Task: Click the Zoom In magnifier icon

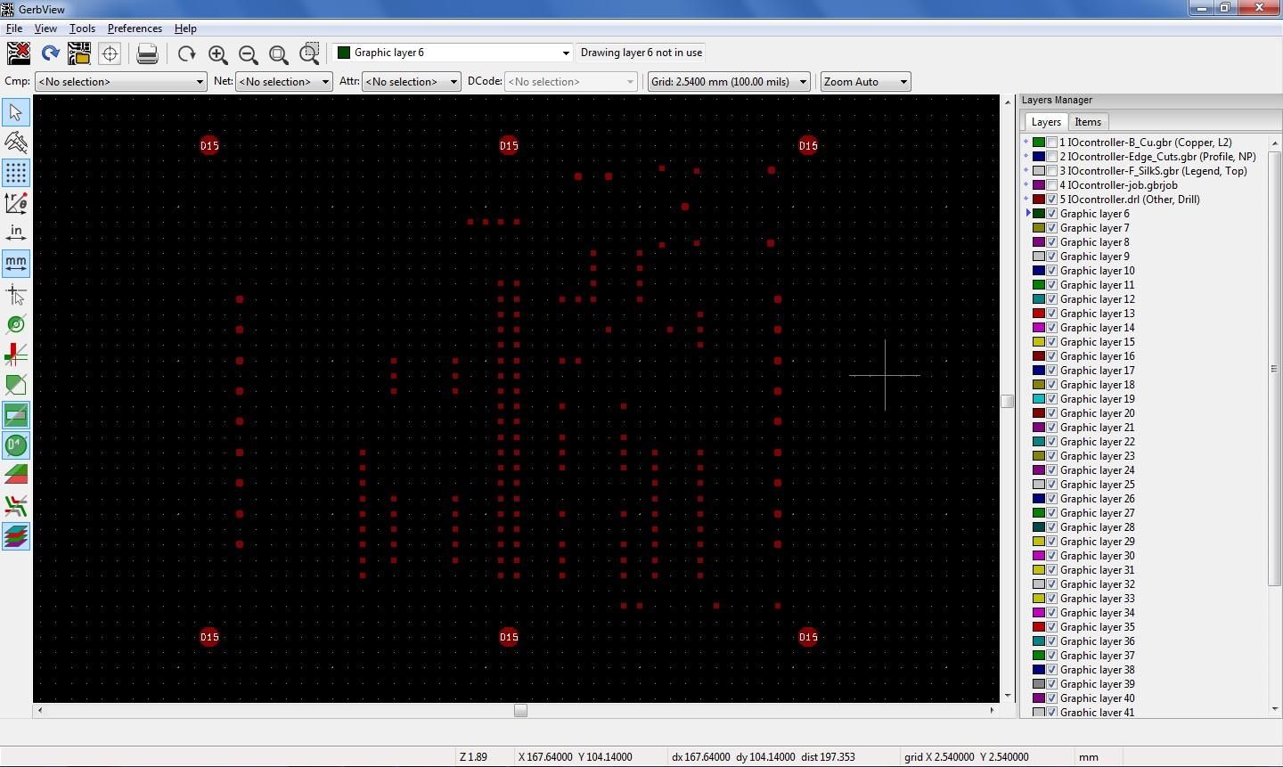Action: pos(218,53)
